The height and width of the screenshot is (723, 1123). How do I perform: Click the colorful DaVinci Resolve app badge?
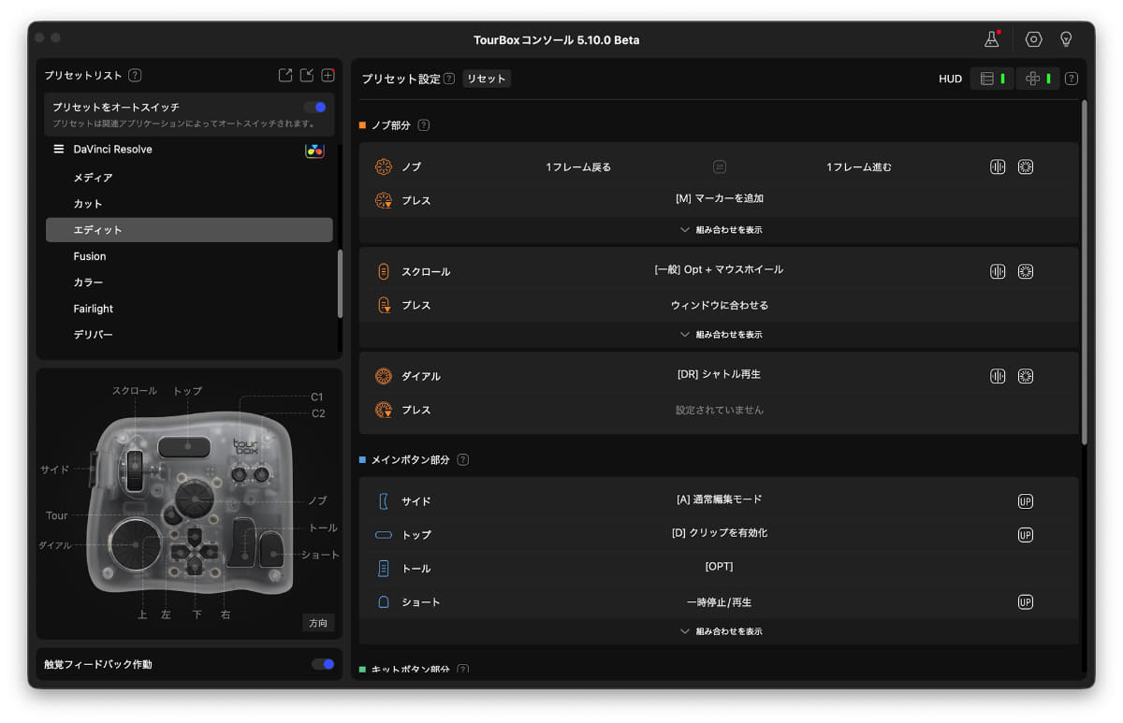(315, 150)
